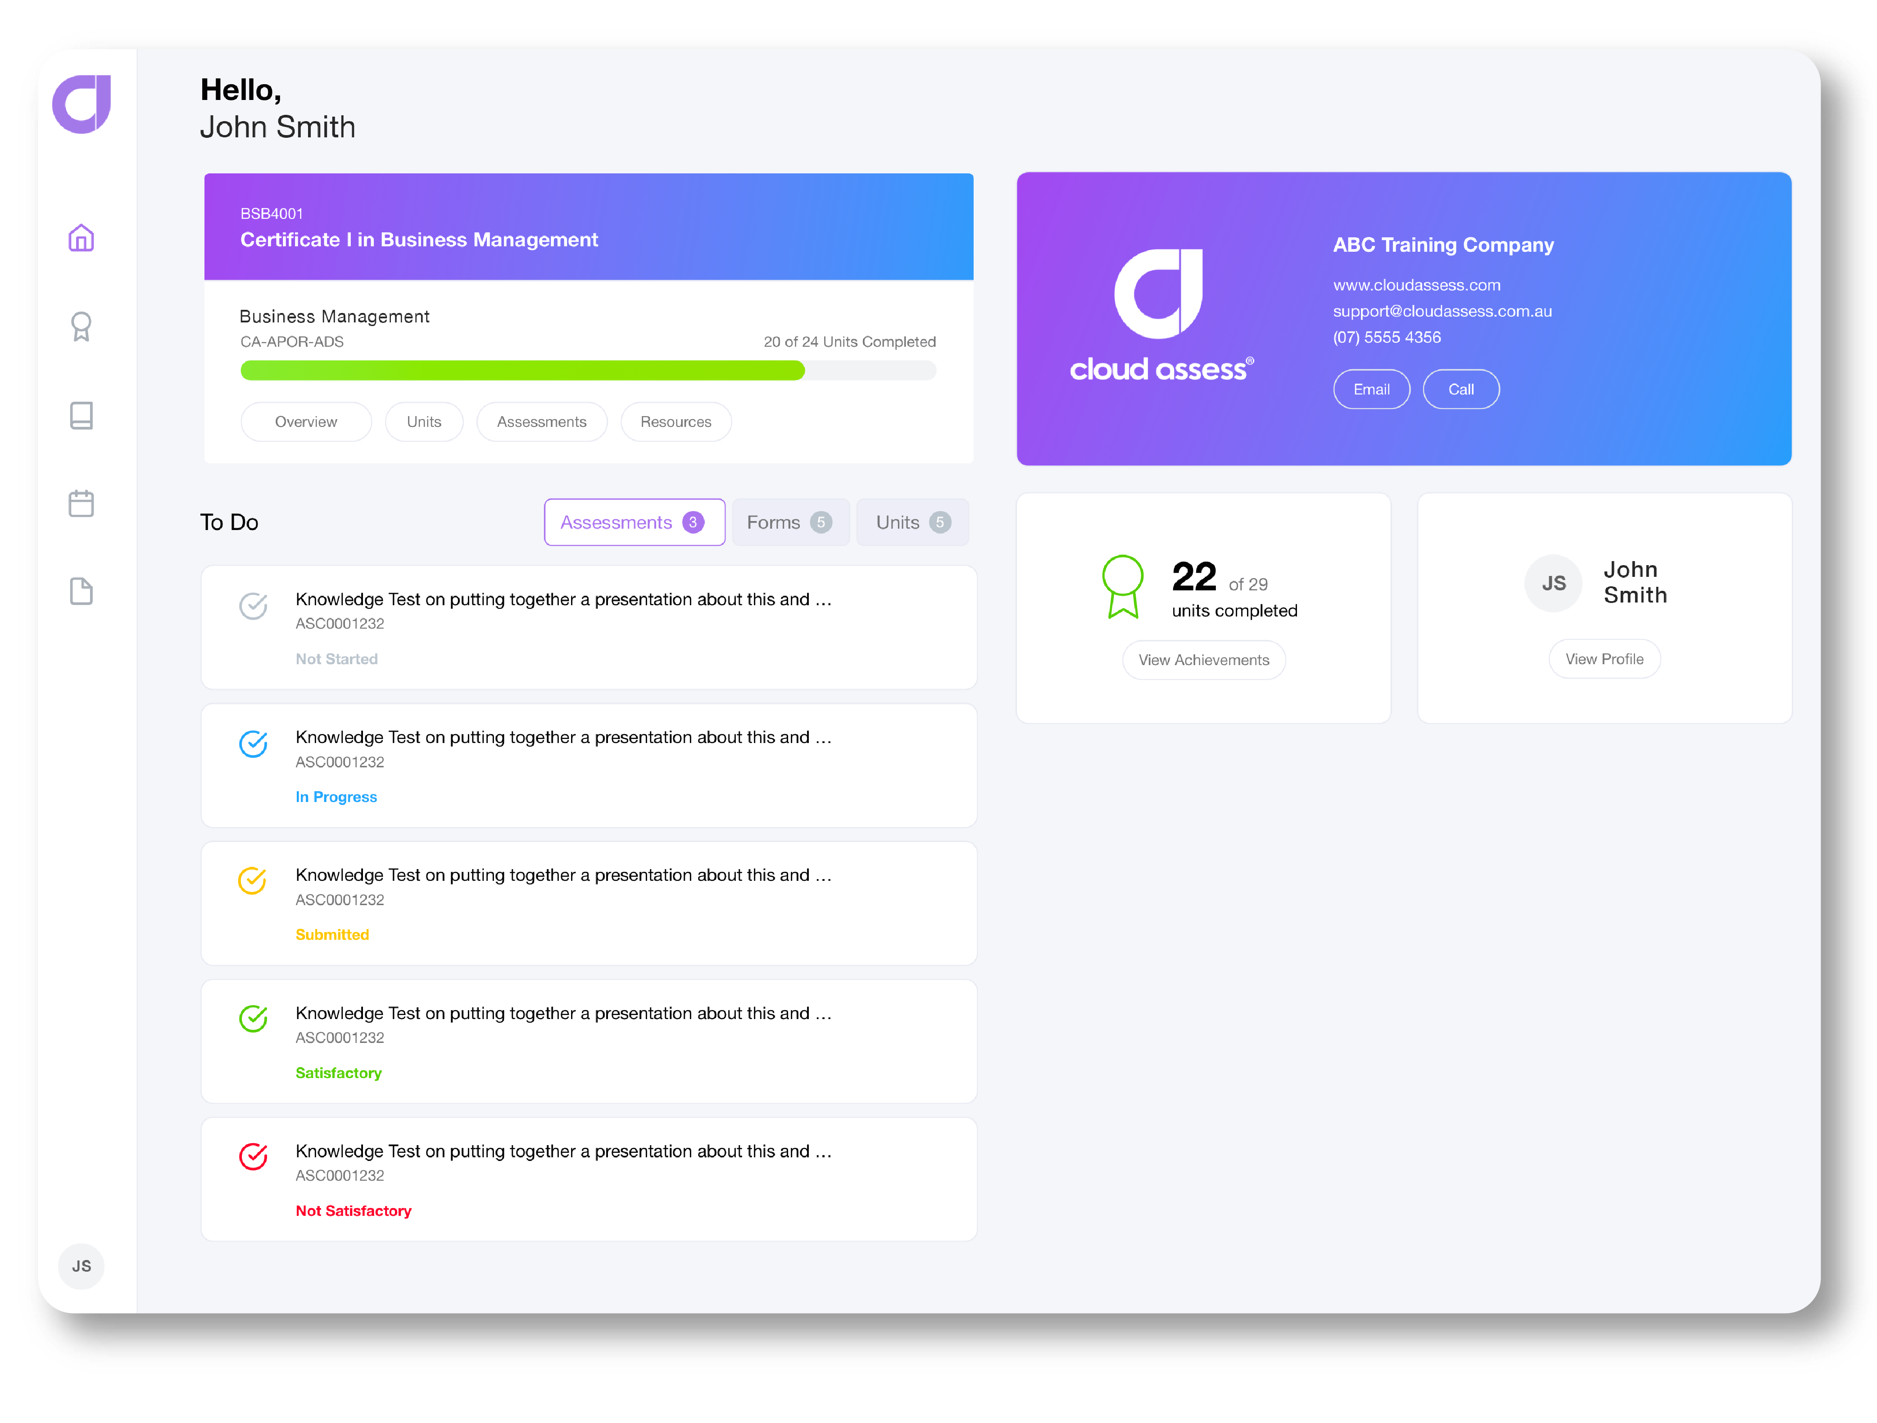Viewport: 1877px width, 1423px height.
Task: Open the calendar icon in sidebar
Action: [x=82, y=503]
